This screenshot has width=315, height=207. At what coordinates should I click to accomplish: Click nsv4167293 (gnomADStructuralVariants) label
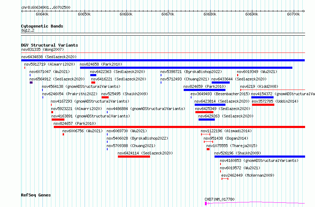(x=90, y=101)
